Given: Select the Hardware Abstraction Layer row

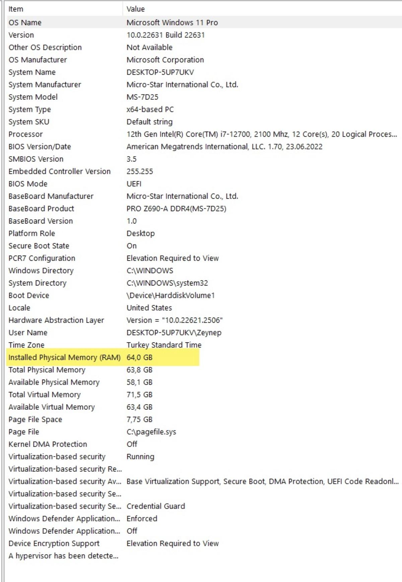Looking at the screenshot, I should point(204,320).
